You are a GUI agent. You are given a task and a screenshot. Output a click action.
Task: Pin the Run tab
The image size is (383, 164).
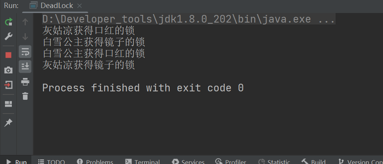click(x=8, y=123)
